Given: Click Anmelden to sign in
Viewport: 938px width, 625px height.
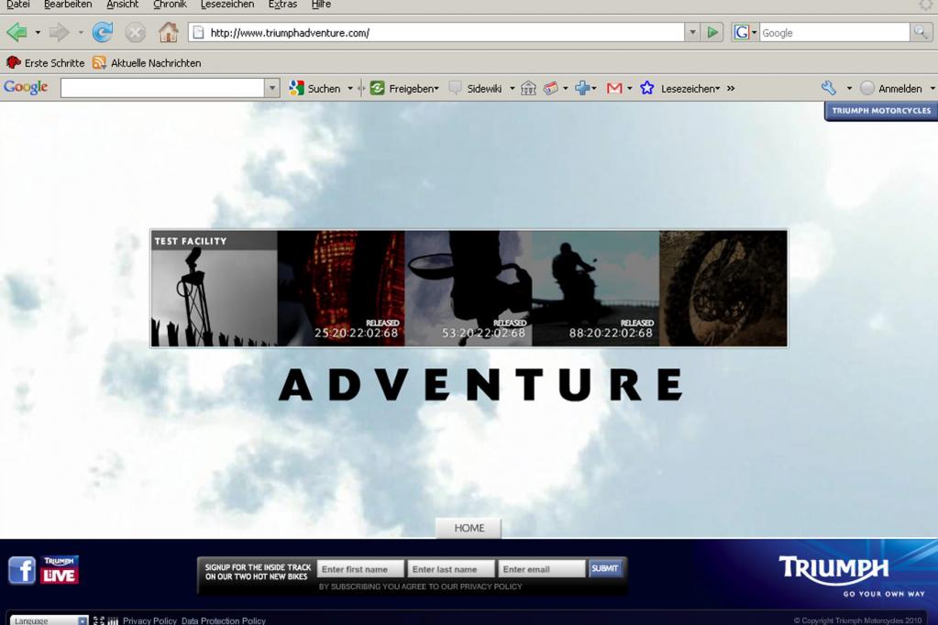Looking at the screenshot, I should [891, 89].
